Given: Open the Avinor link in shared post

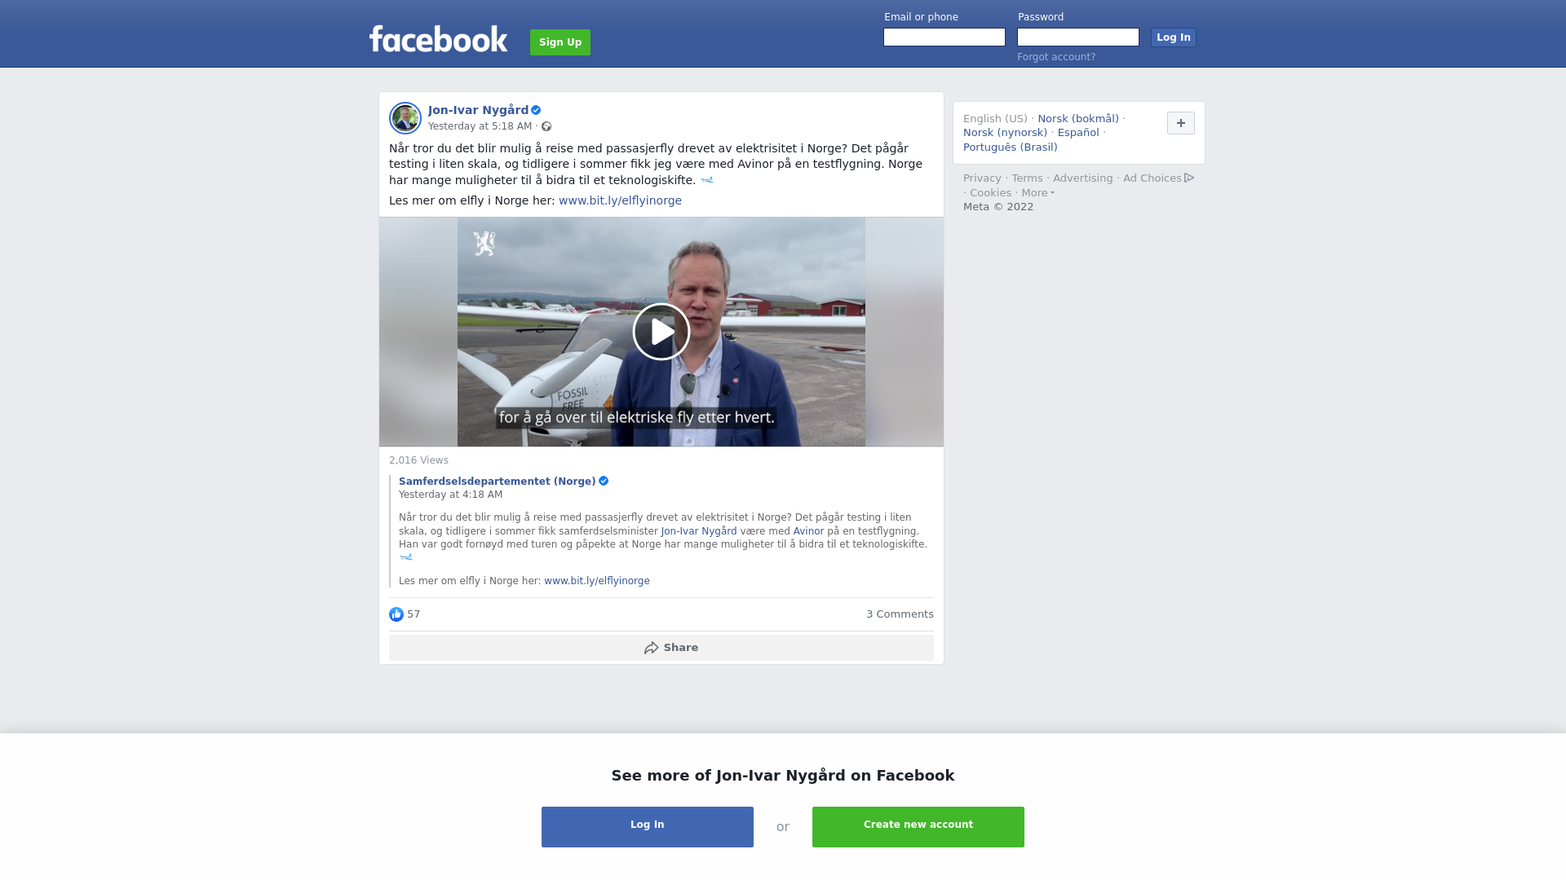Looking at the screenshot, I should tap(808, 531).
